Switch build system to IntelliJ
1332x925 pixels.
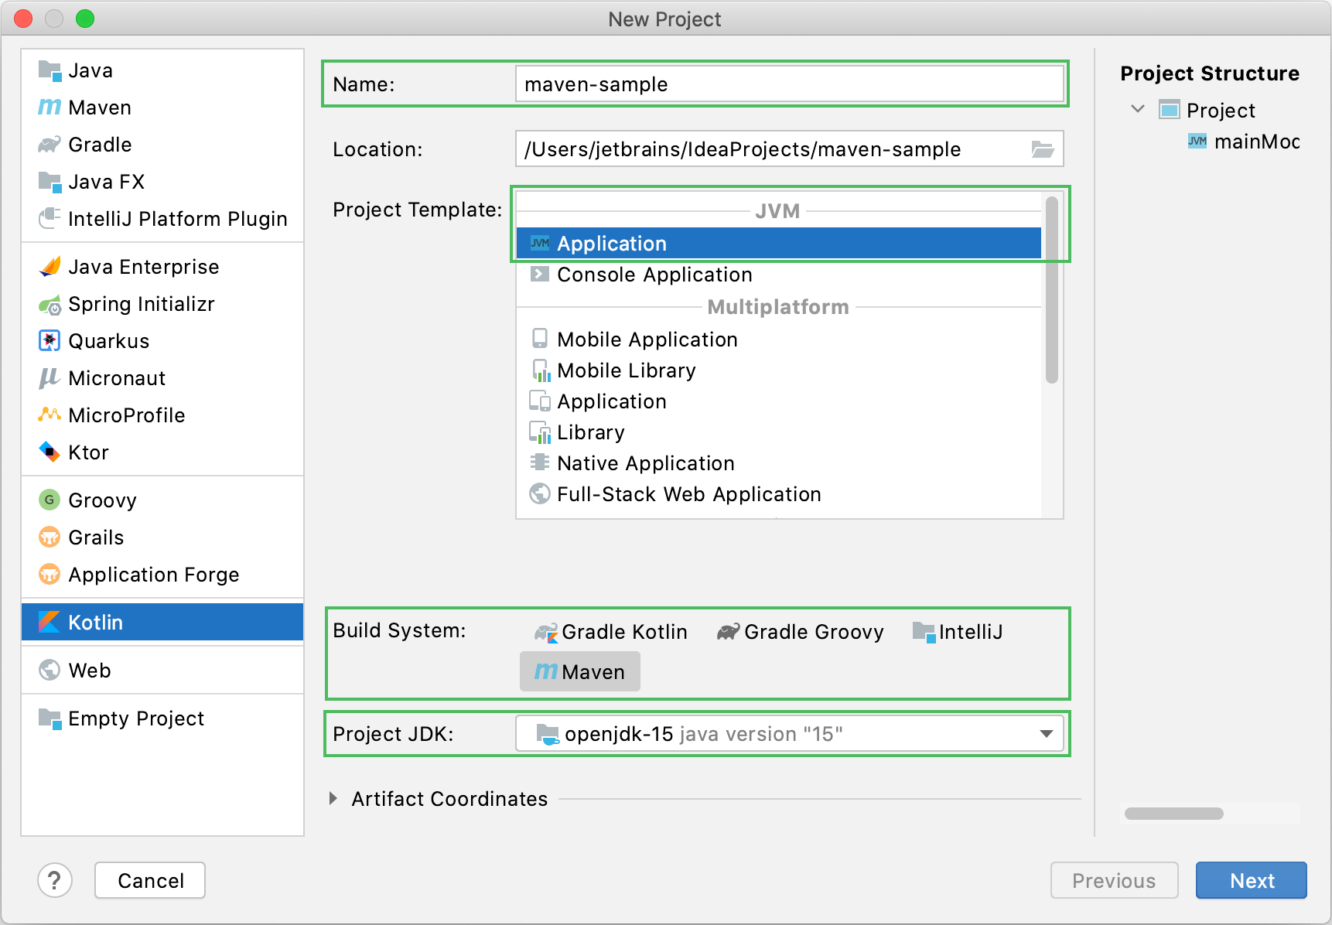click(x=958, y=632)
